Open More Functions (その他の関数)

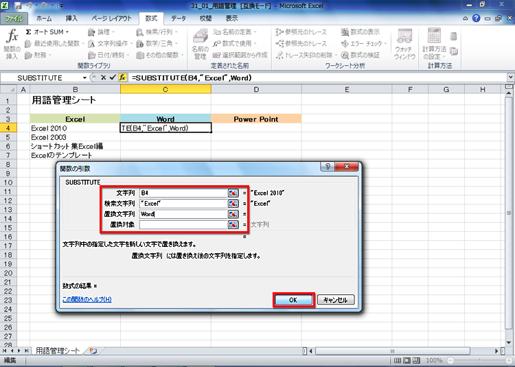click(x=160, y=55)
